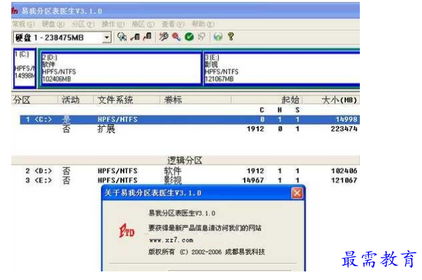
Task: Click the 版权所有 copyright line in dialog
Action: pyautogui.click(x=206, y=252)
